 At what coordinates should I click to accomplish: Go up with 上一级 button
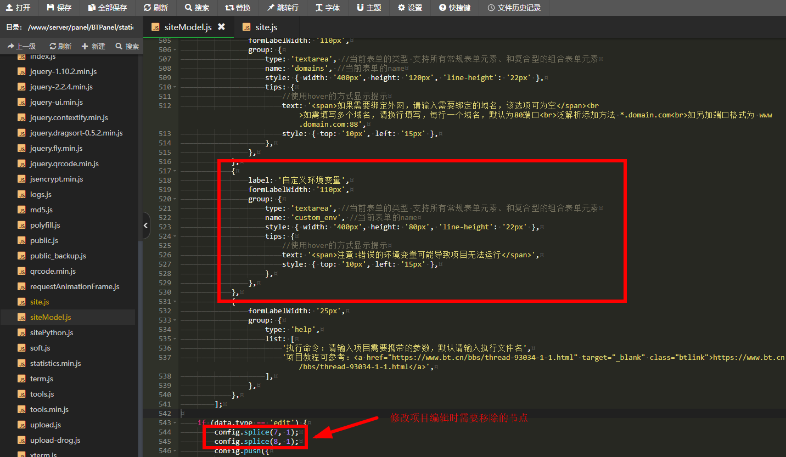[22, 47]
